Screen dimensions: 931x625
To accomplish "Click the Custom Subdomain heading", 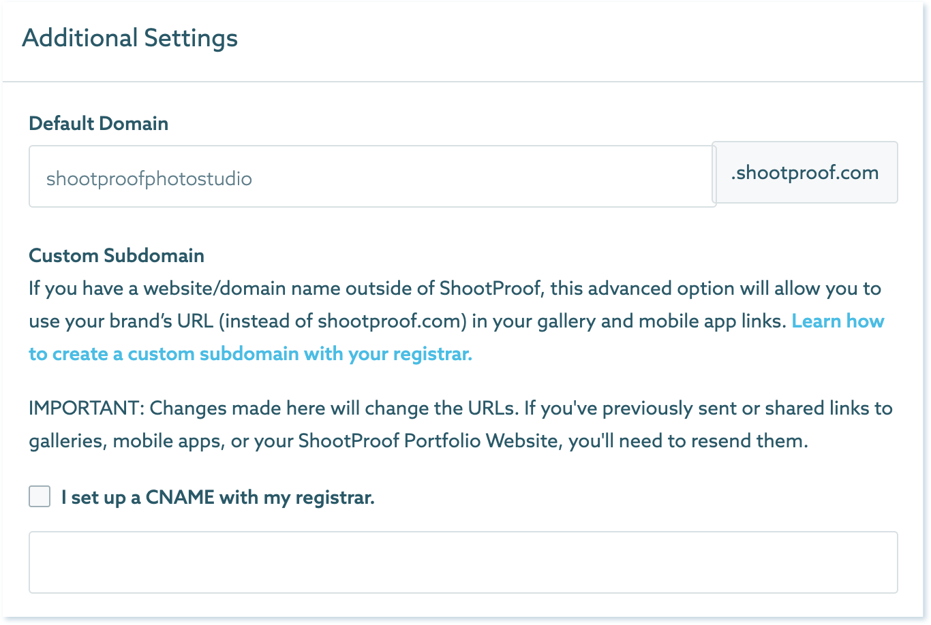I will (117, 256).
